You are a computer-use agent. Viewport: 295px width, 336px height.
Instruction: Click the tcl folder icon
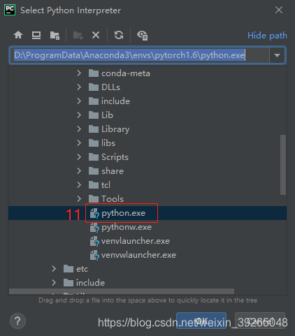pos(94,185)
